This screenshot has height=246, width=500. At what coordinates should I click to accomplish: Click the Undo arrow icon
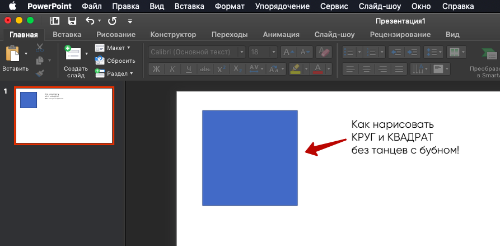90,21
